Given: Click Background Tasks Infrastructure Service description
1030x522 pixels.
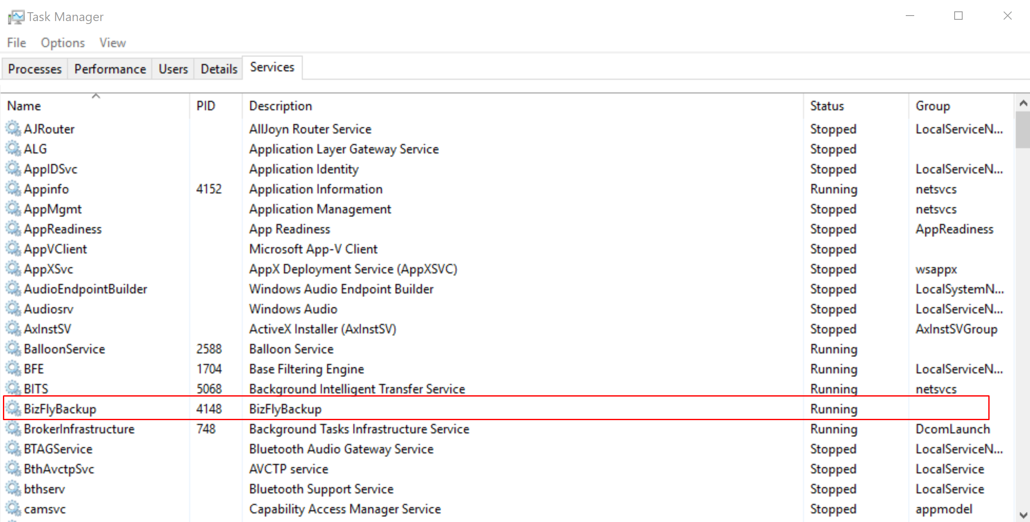Looking at the screenshot, I should point(359,429).
